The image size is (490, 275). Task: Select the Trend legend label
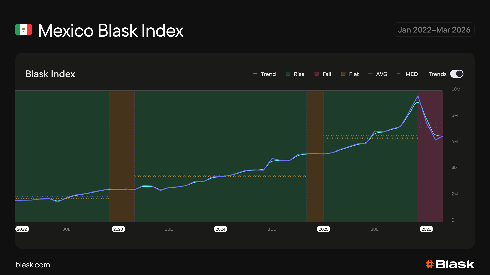[x=268, y=74]
